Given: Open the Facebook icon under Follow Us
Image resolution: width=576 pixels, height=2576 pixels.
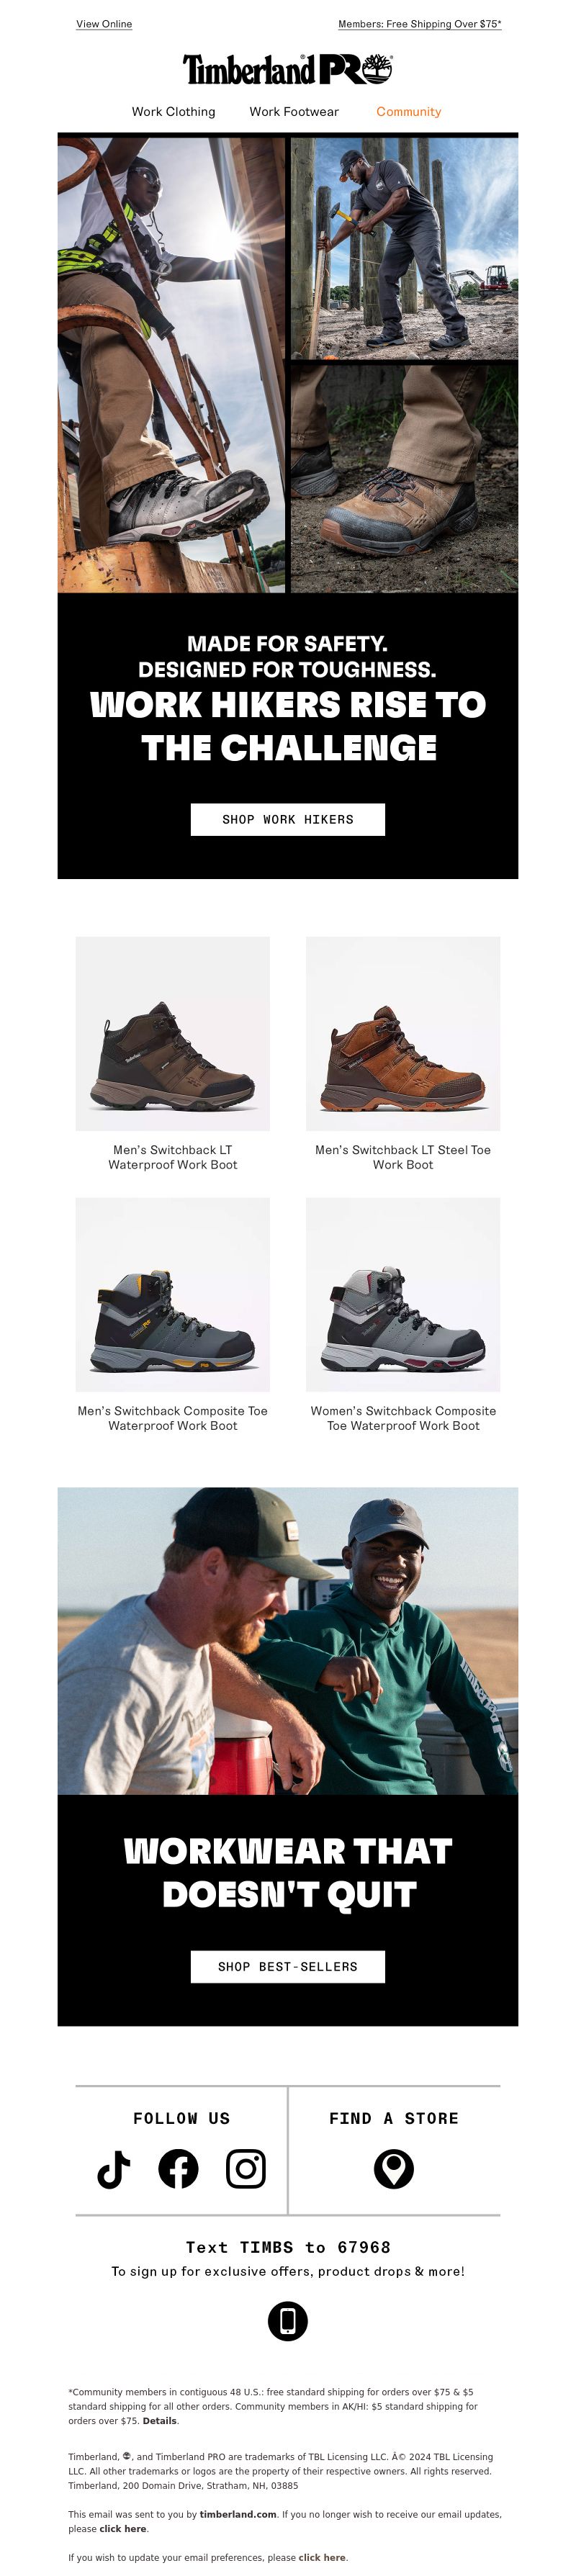Looking at the screenshot, I should [179, 2169].
